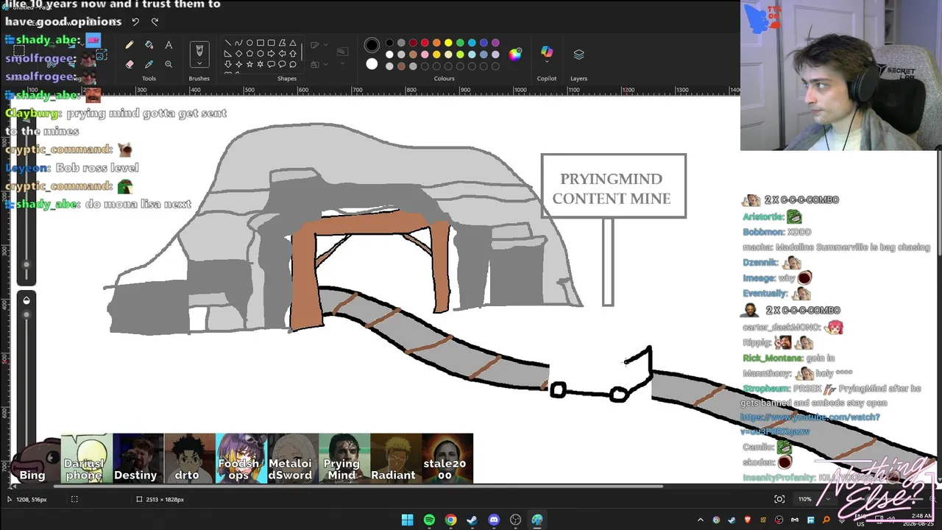Open the Windows Start menu
Viewport: 942px width, 530px height.
coord(408,520)
